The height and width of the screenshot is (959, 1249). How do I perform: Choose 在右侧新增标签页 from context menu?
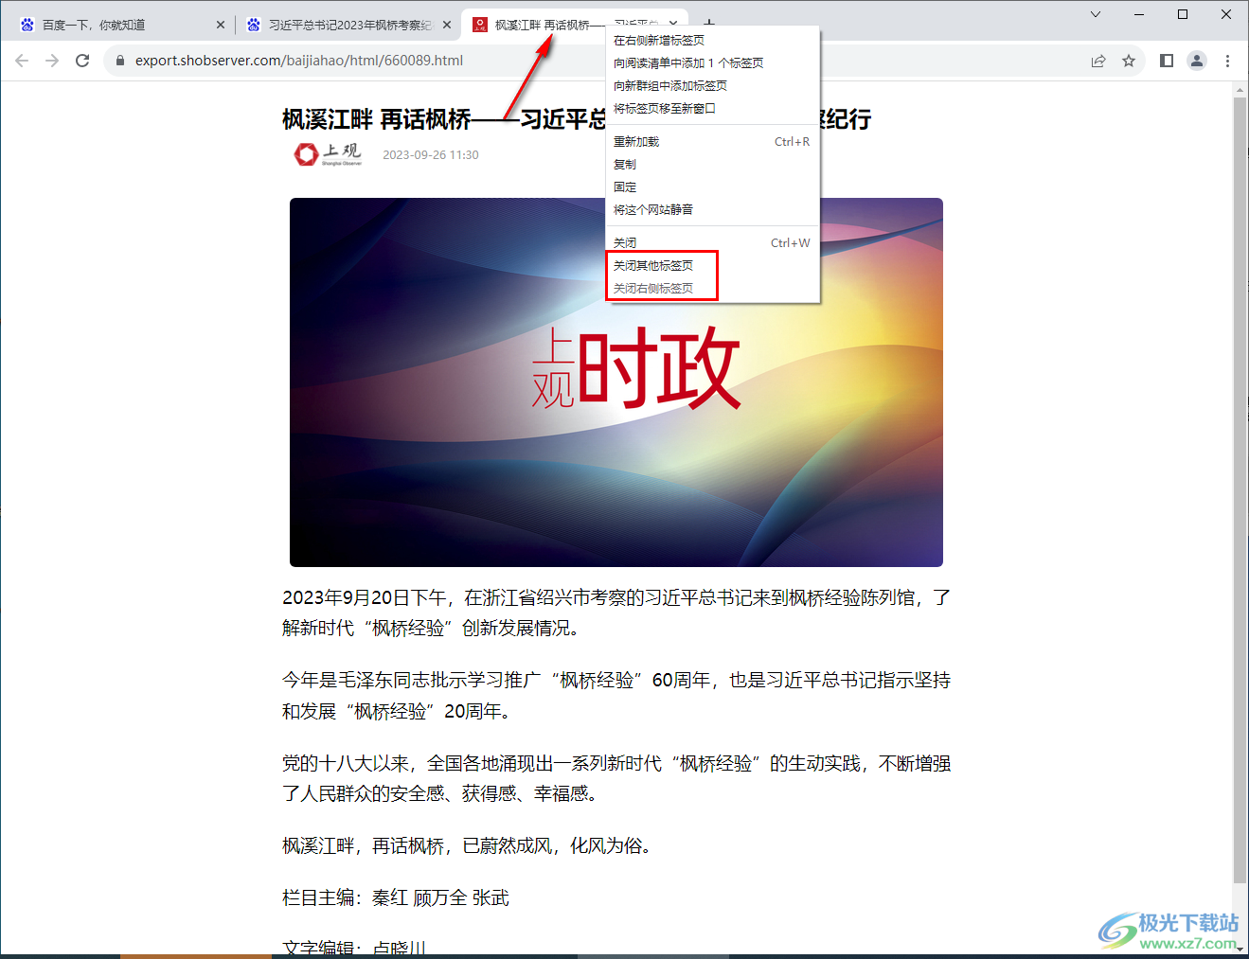pyautogui.click(x=712, y=41)
